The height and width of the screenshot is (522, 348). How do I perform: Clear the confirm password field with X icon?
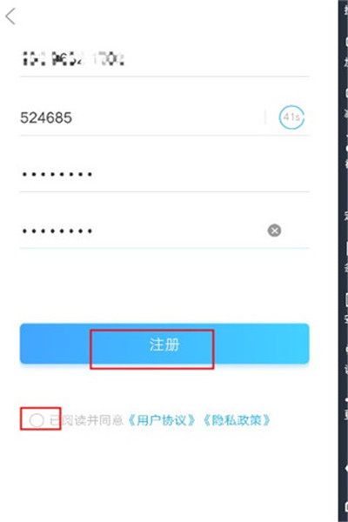274,231
